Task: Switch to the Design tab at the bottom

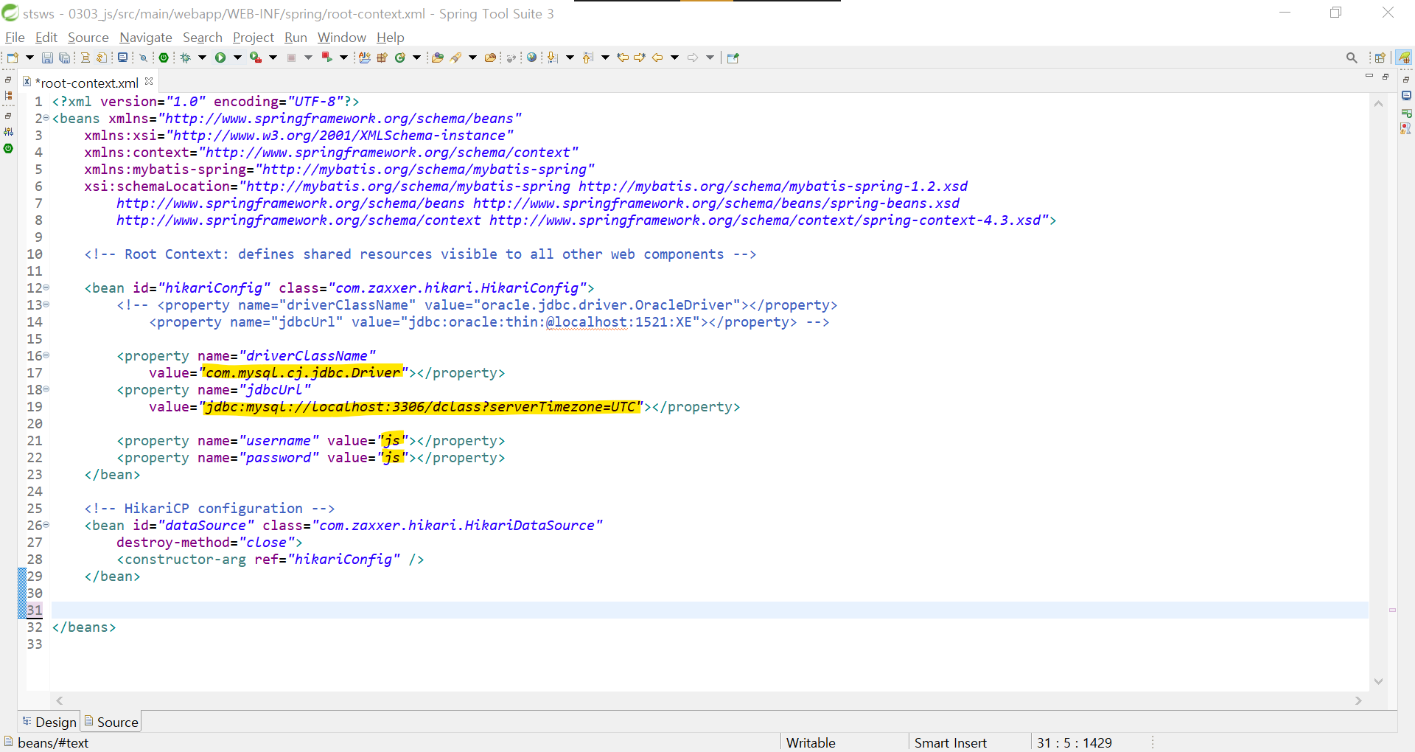Action: tap(49, 722)
